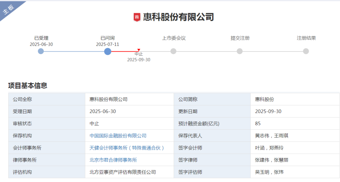Click the 签字会计师 label cell
Viewport: 340px width, 182px height.
tap(212, 148)
